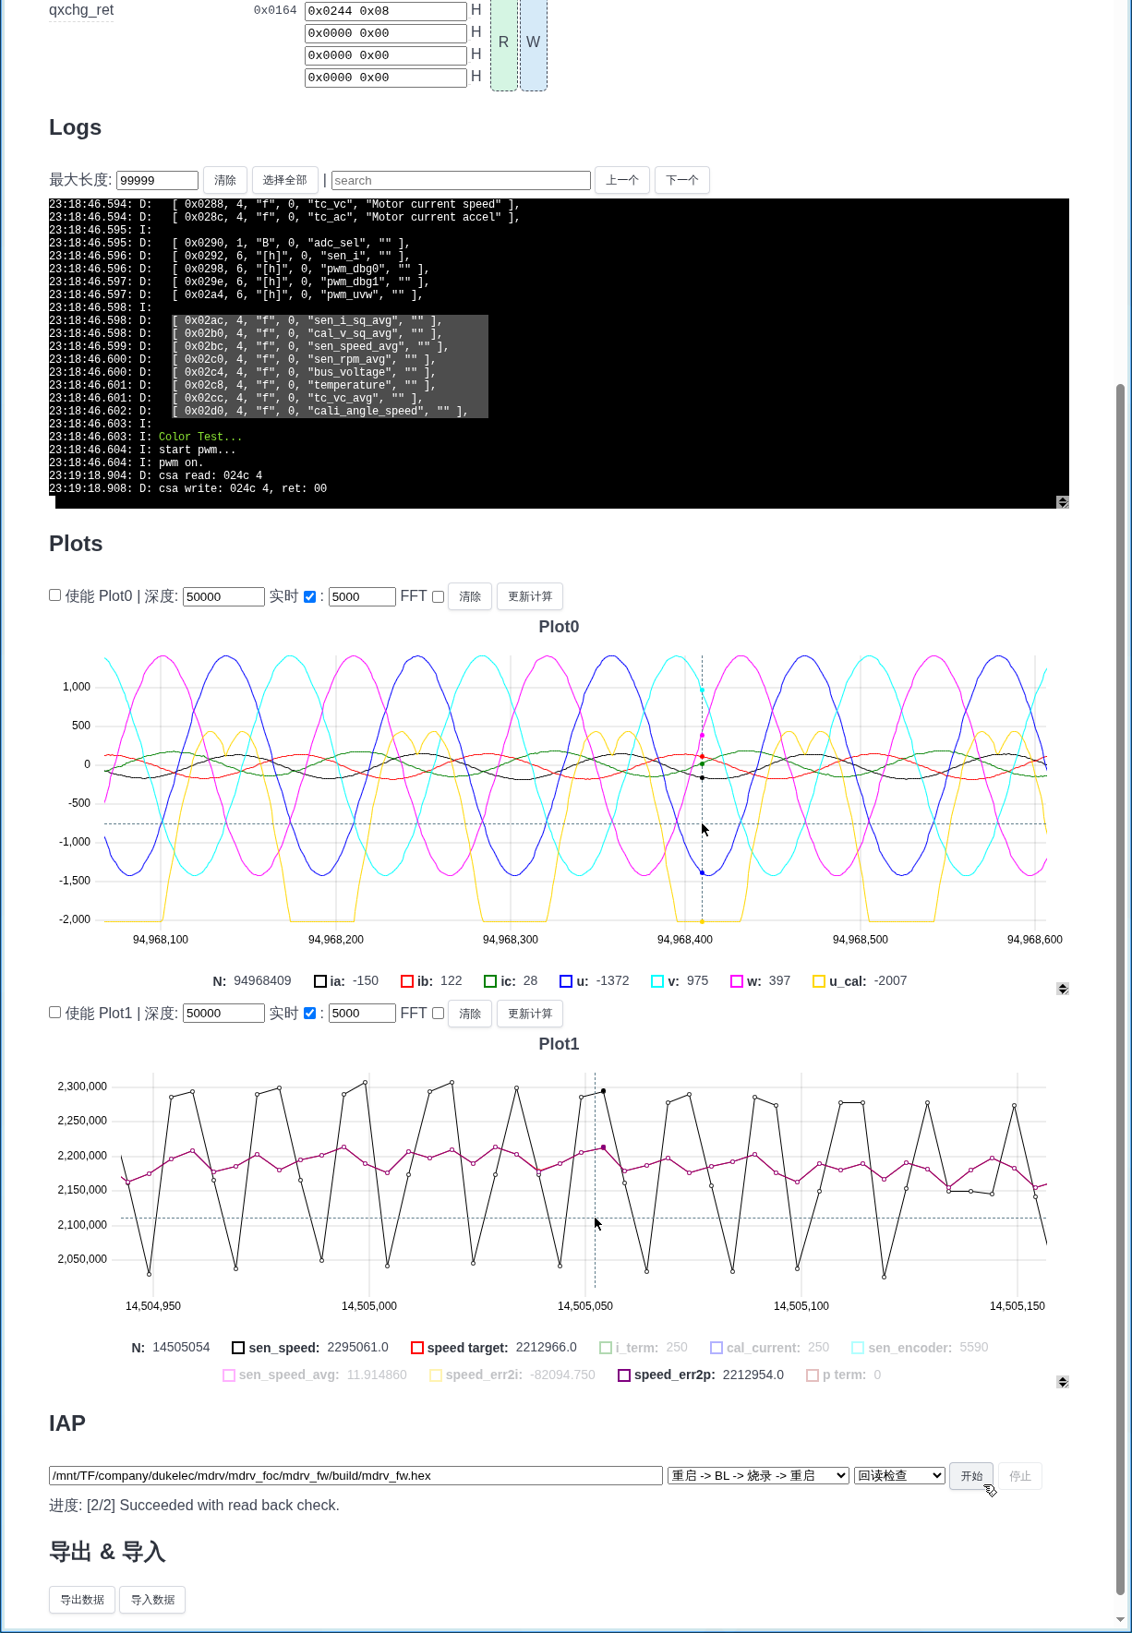The width and height of the screenshot is (1132, 1633).
Task: Click the Plot1 resize handle icon
Action: click(x=1063, y=1382)
